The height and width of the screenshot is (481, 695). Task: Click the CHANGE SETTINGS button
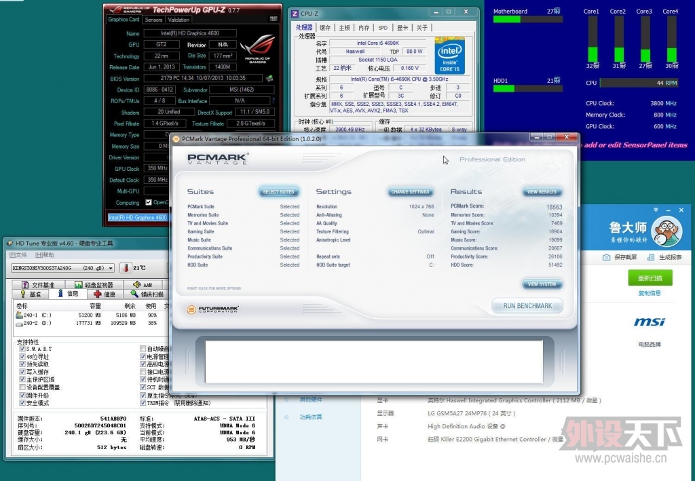[411, 192]
